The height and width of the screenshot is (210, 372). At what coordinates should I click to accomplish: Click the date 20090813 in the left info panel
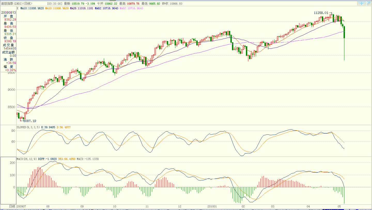[9, 12]
